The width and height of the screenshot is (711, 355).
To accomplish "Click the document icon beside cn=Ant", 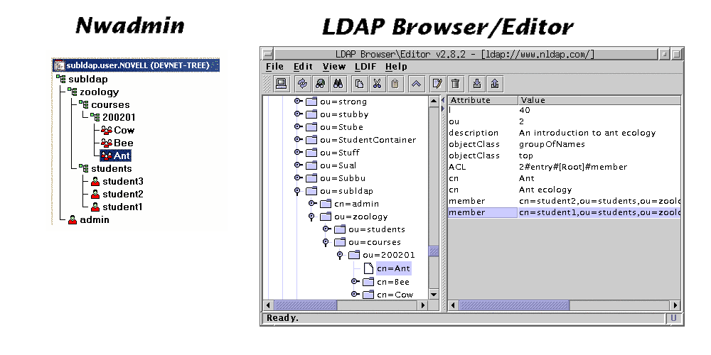I will 368,268.
